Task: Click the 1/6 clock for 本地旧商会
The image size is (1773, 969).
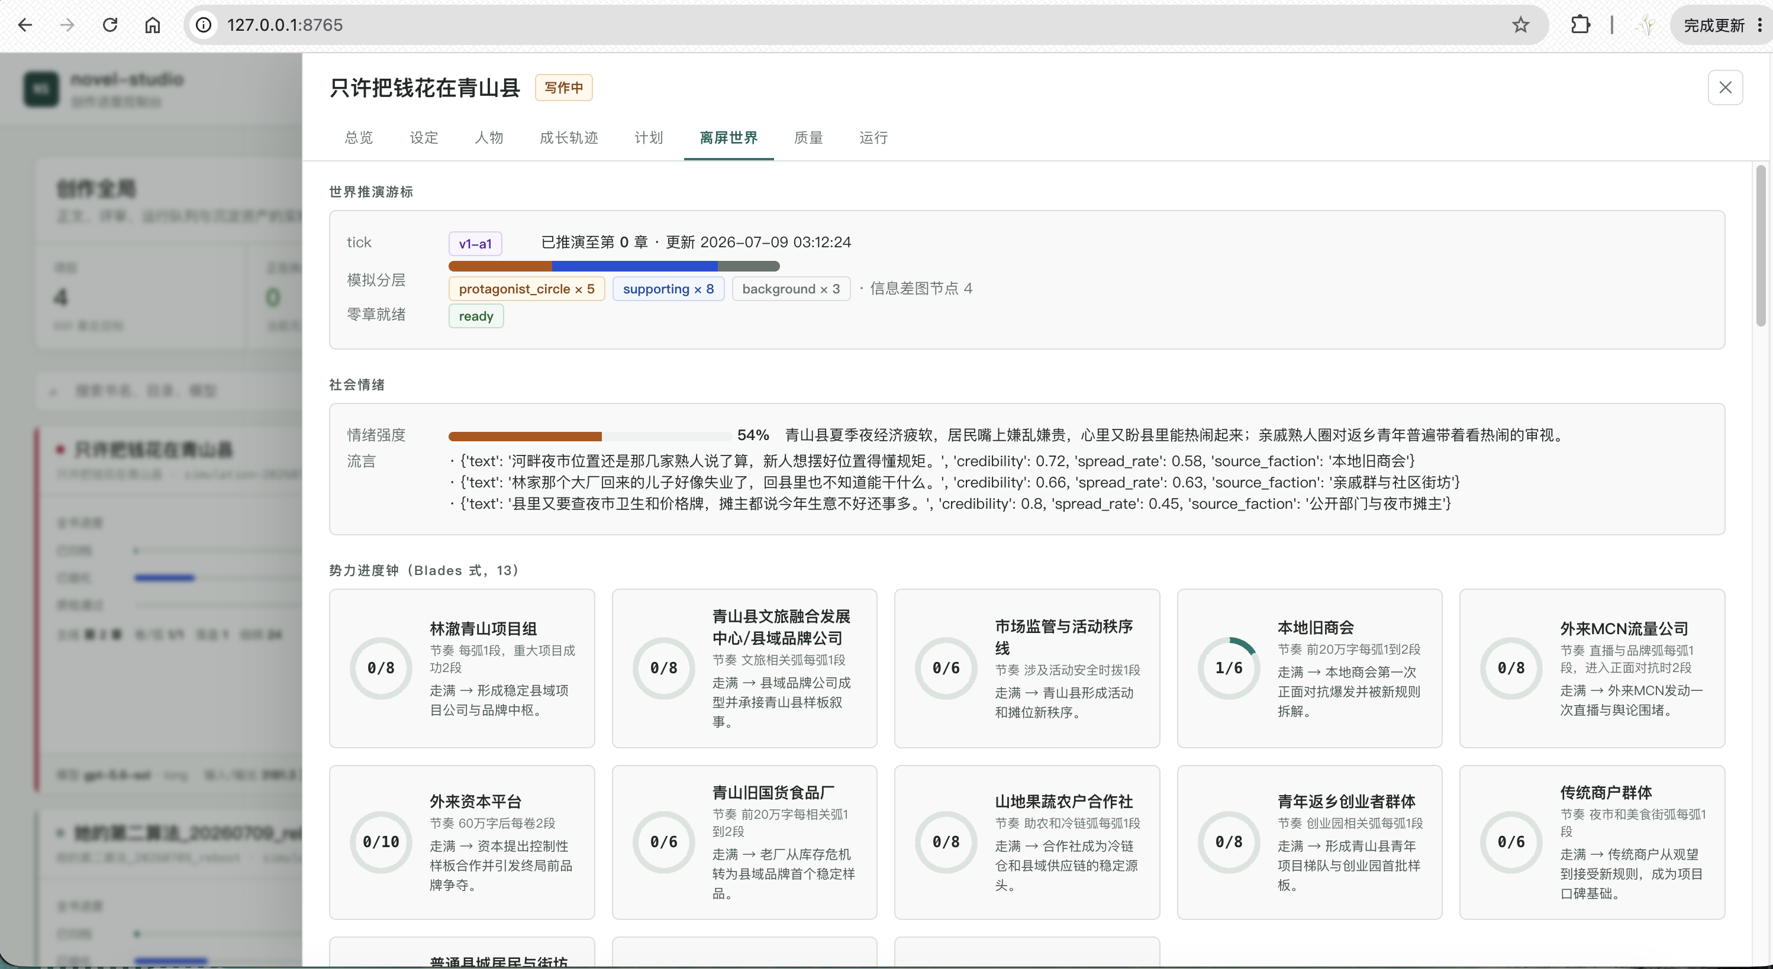Action: pos(1229,667)
